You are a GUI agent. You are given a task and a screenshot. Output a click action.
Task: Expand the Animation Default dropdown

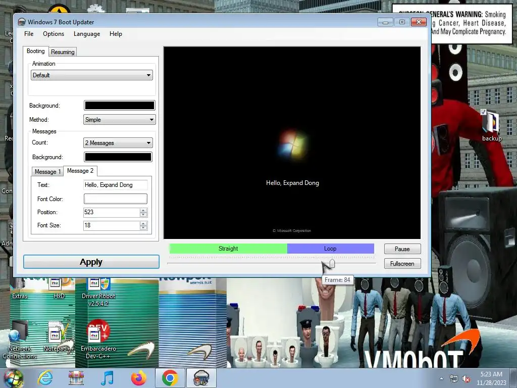pos(92,75)
